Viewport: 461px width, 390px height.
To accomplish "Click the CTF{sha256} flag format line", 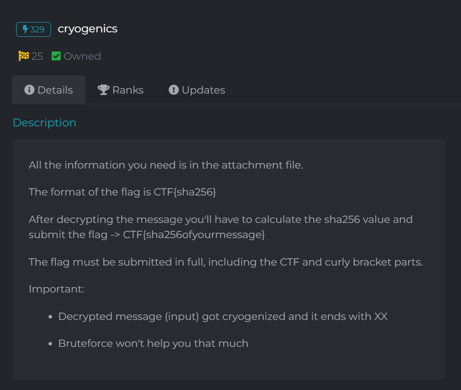I will [x=122, y=192].
